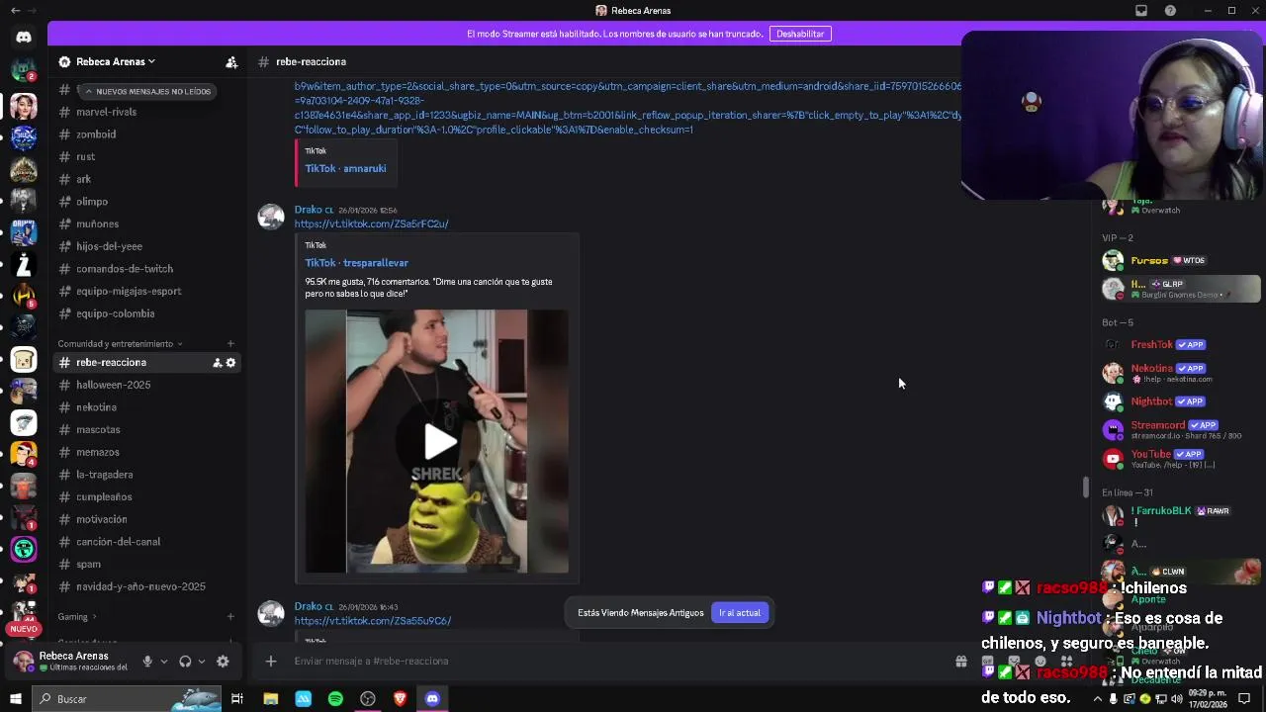Go back with the title bar back arrow
This screenshot has width=1266, height=712.
click(15, 11)
